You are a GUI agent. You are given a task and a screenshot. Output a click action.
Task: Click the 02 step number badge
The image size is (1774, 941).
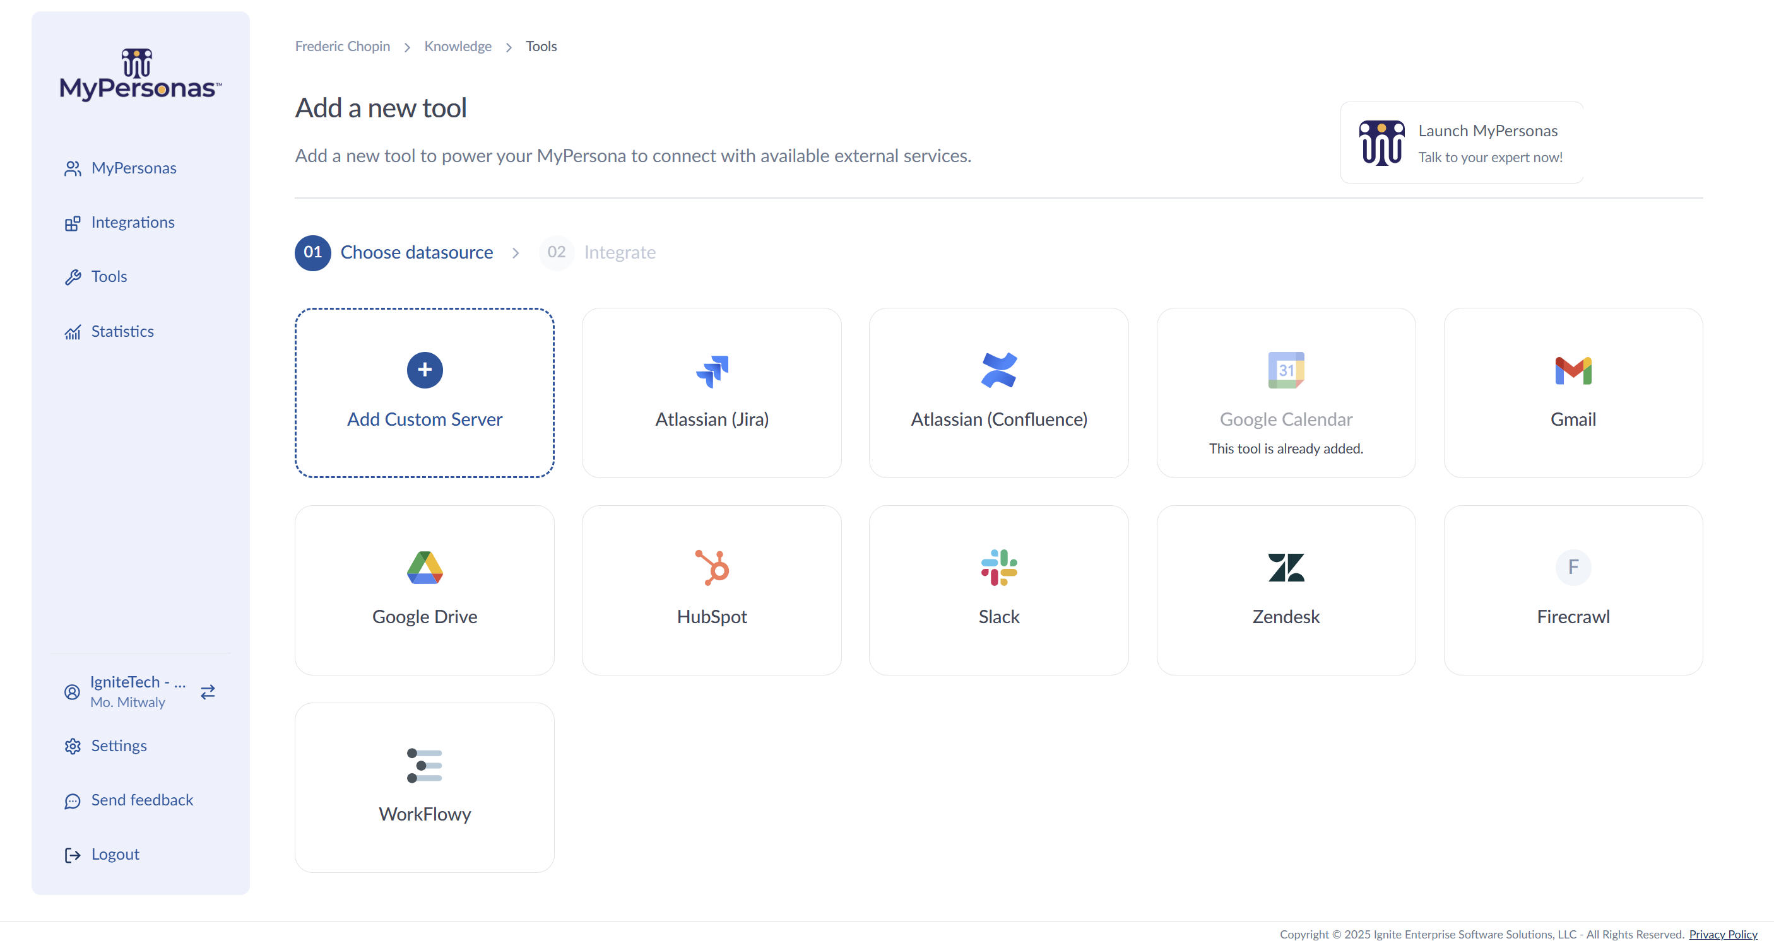(x=557, y=253)
